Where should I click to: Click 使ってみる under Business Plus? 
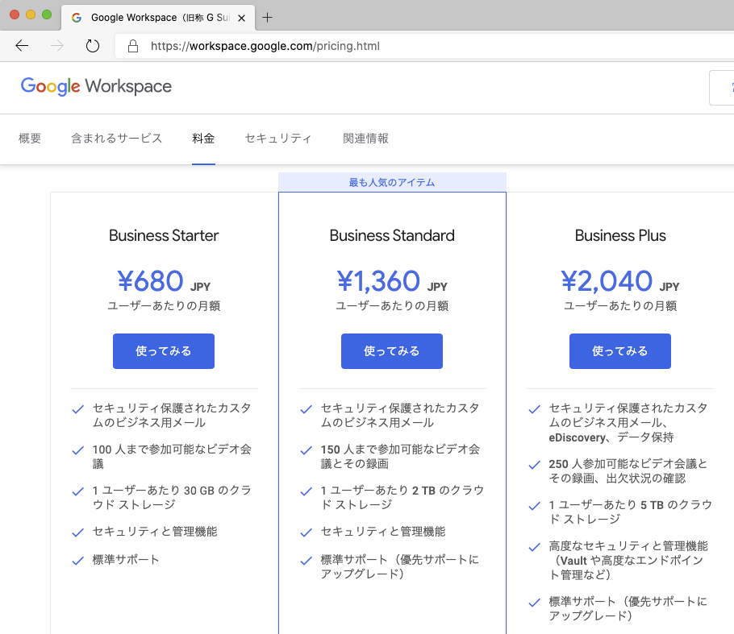coord(620,351)
